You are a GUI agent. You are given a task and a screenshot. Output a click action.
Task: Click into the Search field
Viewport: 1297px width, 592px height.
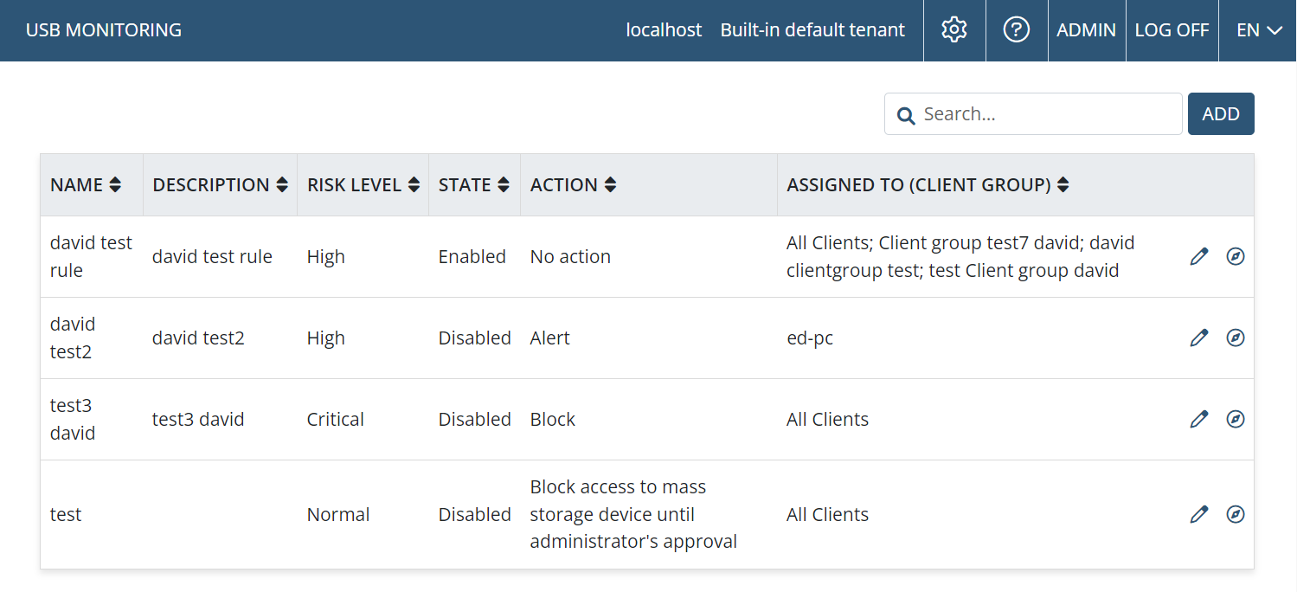1047,114
